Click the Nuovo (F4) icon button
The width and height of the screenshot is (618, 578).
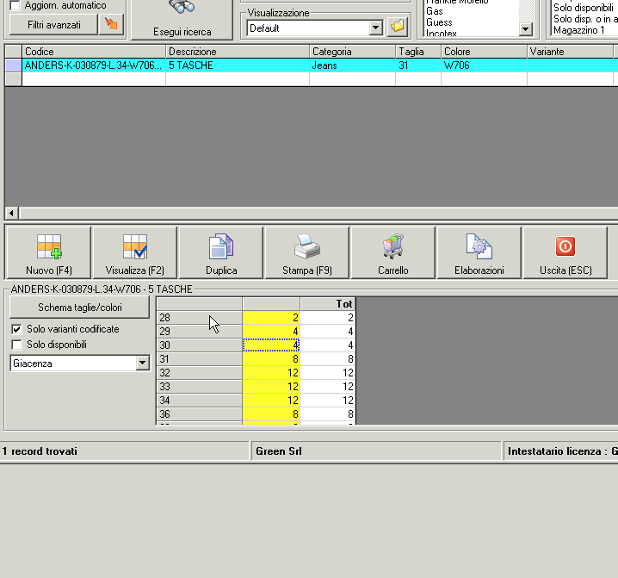coord(48,252)
